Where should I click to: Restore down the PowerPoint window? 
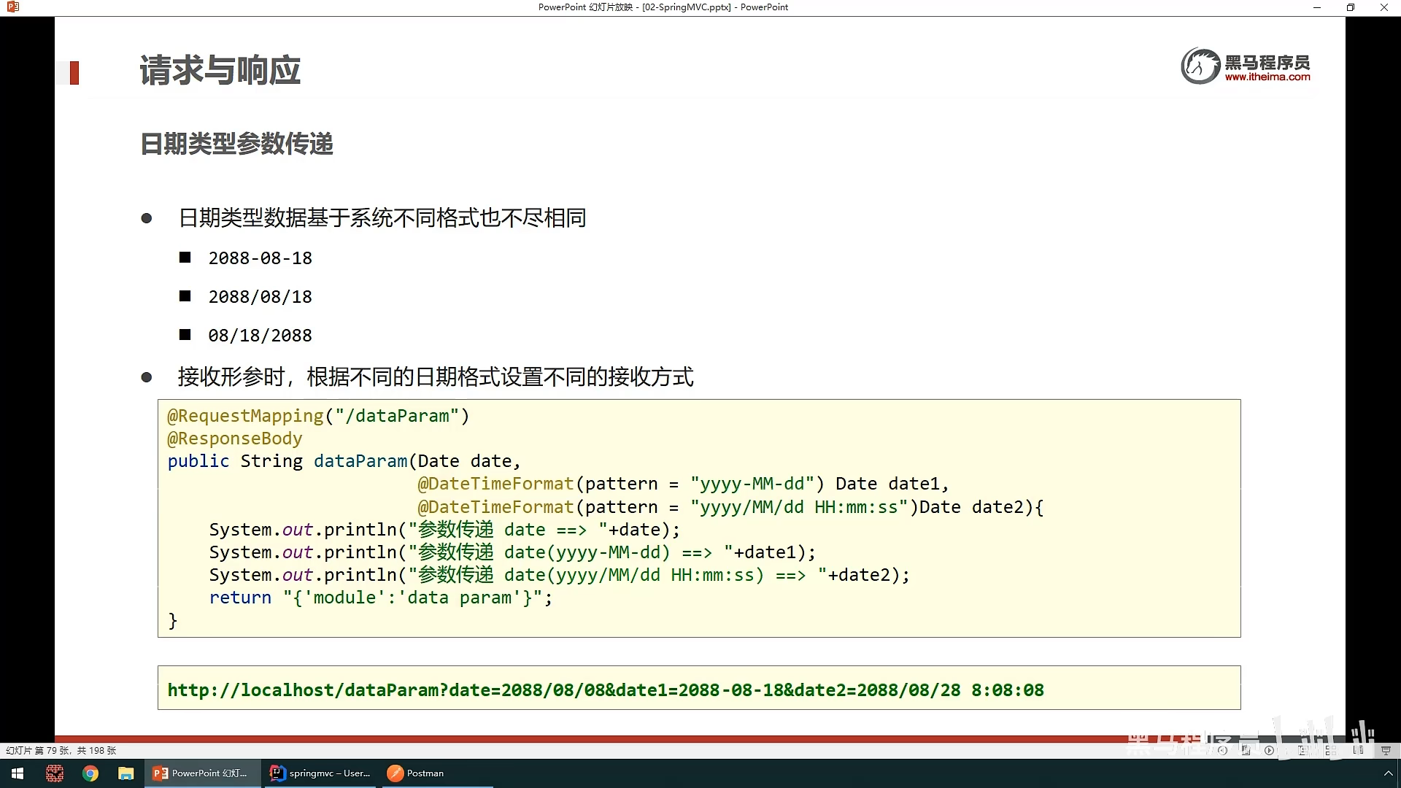click(x=1350, y=7)
